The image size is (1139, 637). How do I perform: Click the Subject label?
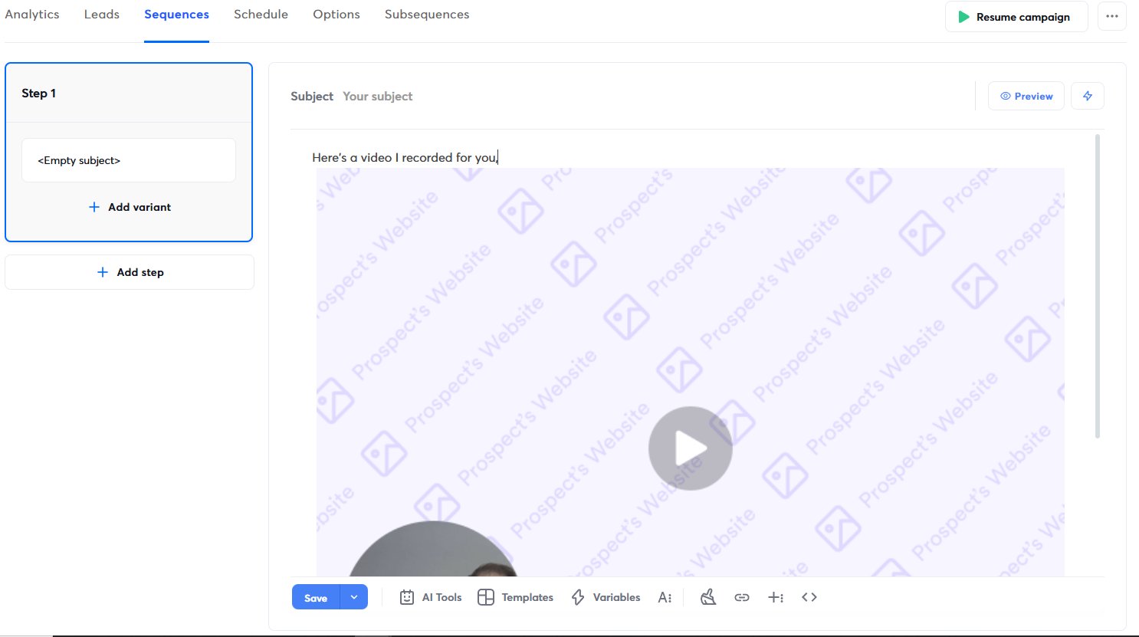312,97
